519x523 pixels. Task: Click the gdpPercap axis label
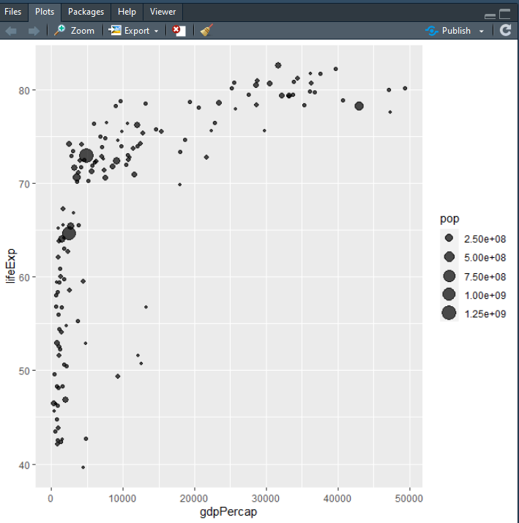[228, 512]
